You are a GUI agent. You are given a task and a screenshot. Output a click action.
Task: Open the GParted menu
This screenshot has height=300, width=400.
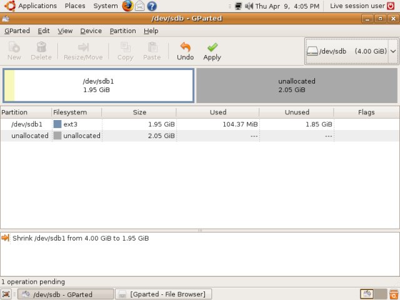(17, 31)
